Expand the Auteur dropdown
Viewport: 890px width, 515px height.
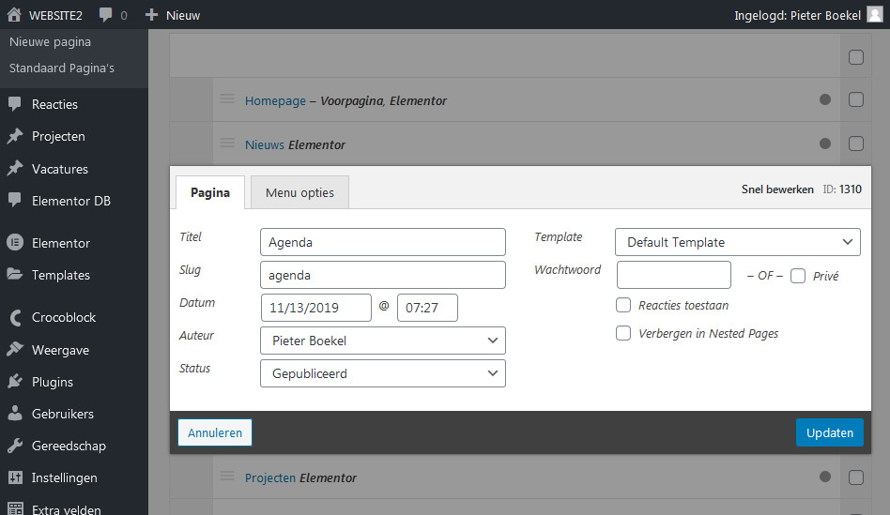coord(382,341)
